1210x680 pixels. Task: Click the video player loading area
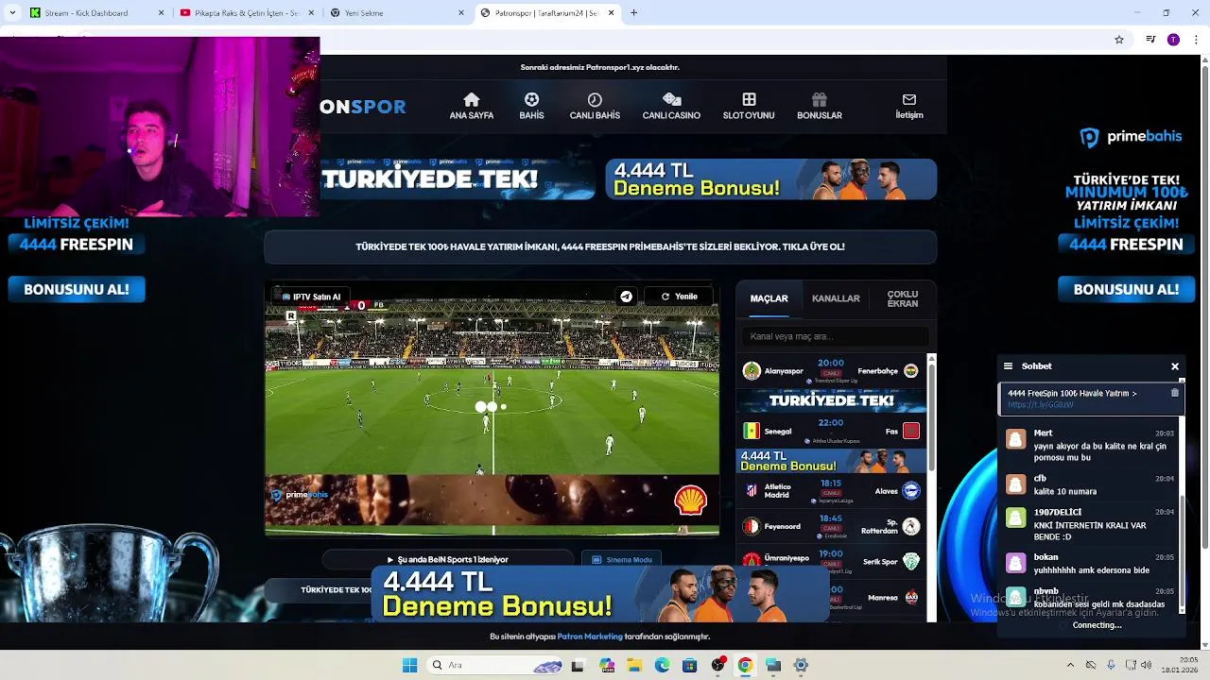pyautogui.click(x=492, y=406)
